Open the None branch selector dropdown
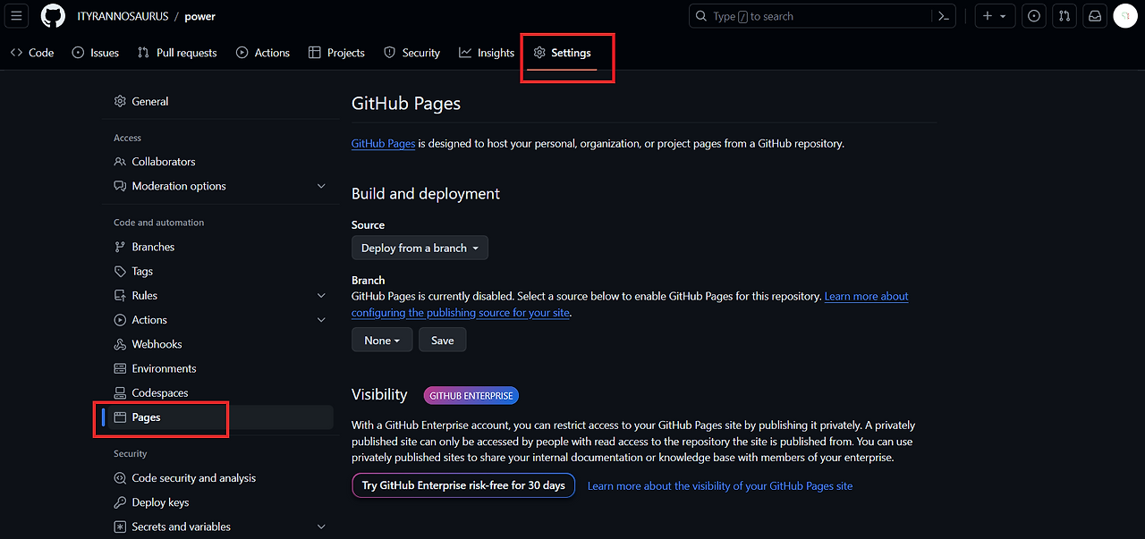 (382, 340)
